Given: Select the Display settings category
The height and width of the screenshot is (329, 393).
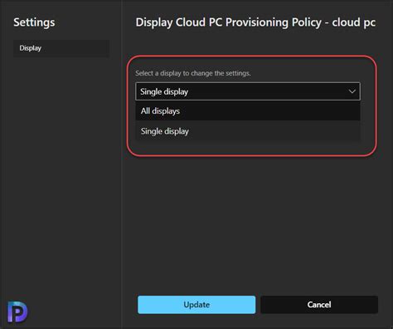Looking at the screenshot, I should 61,48.
